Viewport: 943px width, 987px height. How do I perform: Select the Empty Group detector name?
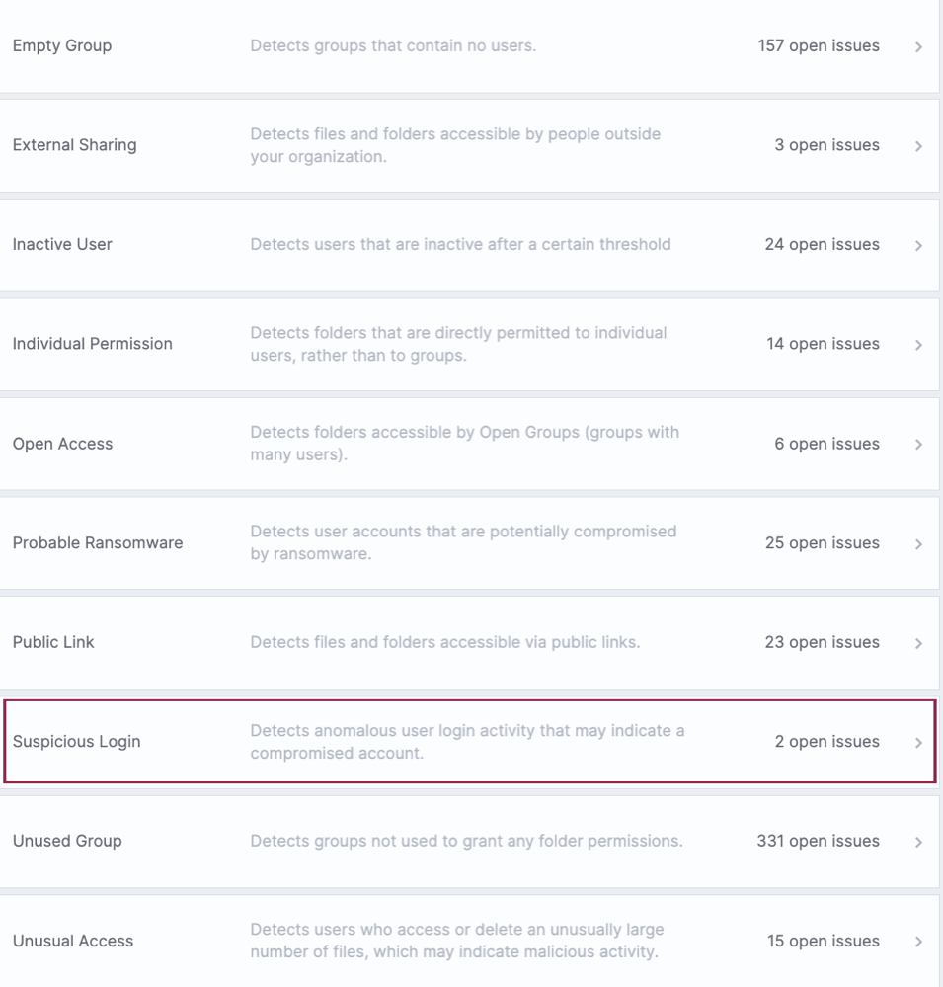point(62,46)
